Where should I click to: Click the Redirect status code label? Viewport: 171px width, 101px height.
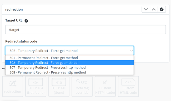[x=21, y=41]
